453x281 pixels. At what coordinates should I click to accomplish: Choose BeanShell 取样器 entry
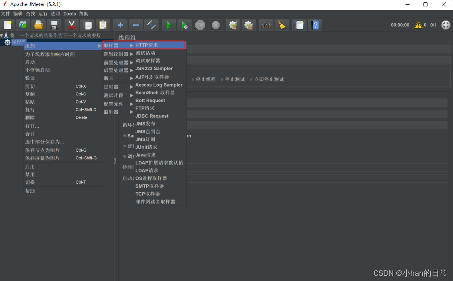click(160, 93)
